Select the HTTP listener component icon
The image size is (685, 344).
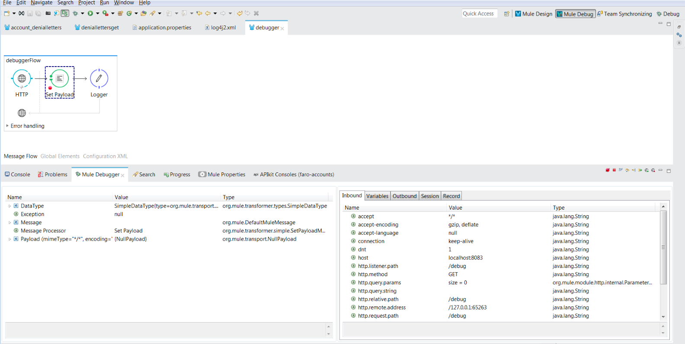22,79
